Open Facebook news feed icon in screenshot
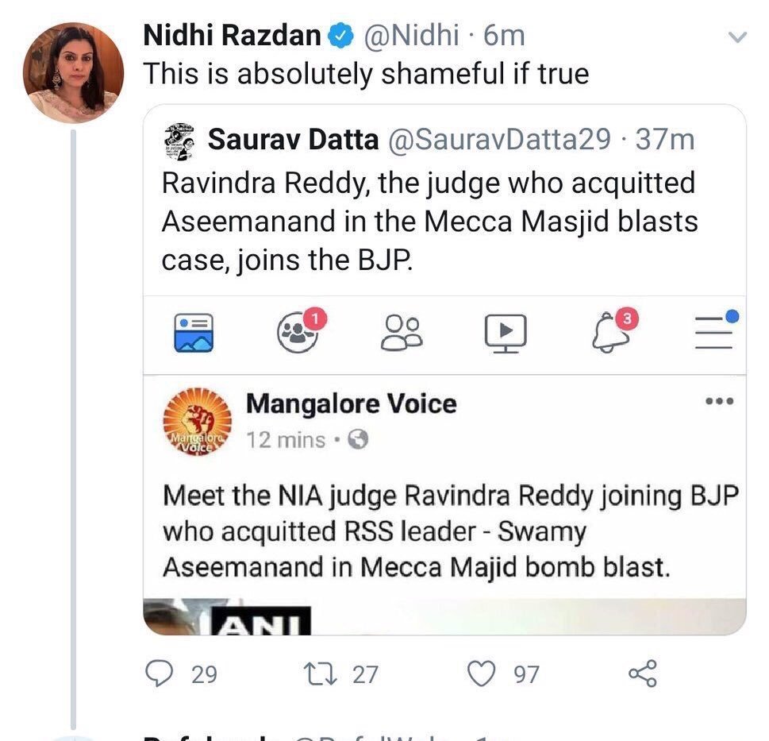769x741 pixels. [194, 330]
